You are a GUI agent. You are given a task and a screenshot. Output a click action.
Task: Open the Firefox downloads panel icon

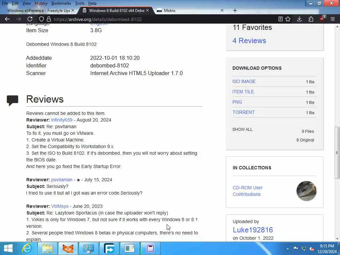coord(299,19)
